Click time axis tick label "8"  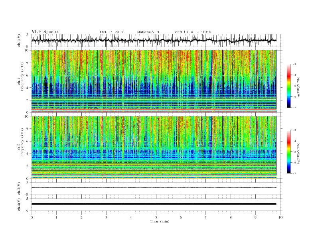coord(231,217)
